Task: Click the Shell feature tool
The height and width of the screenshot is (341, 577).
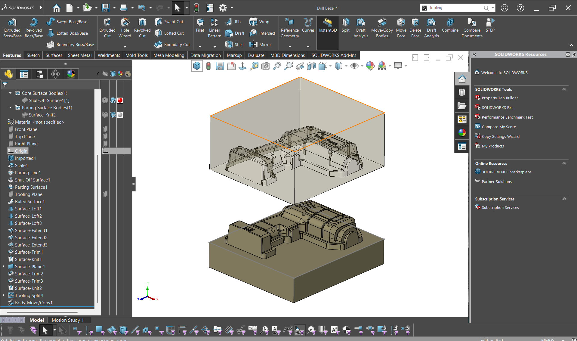Action: coord(234,45)
